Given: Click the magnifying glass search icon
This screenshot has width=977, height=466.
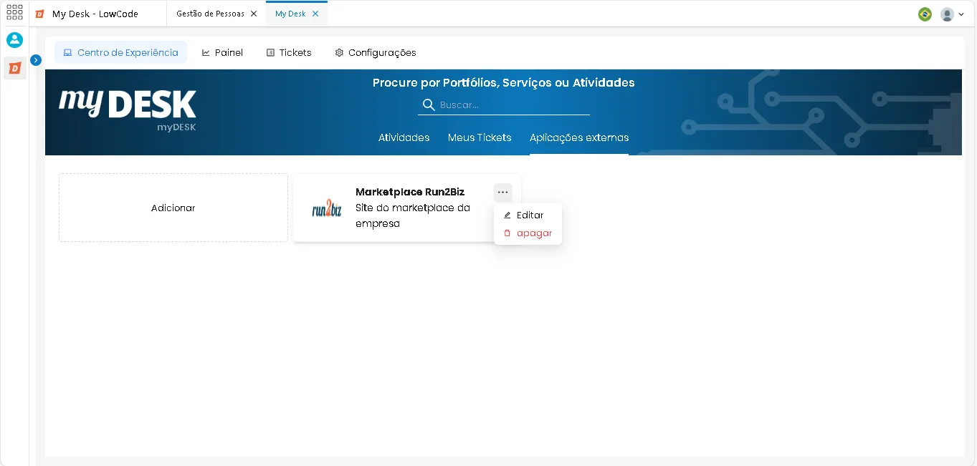Looking at the screenshot, I should tap(429, 105).
